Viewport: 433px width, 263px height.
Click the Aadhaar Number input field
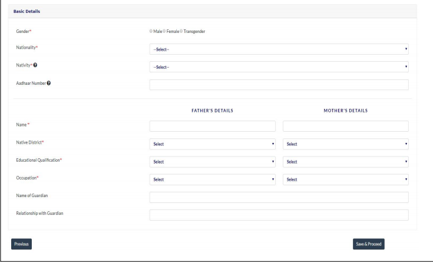tap(279, 85)
